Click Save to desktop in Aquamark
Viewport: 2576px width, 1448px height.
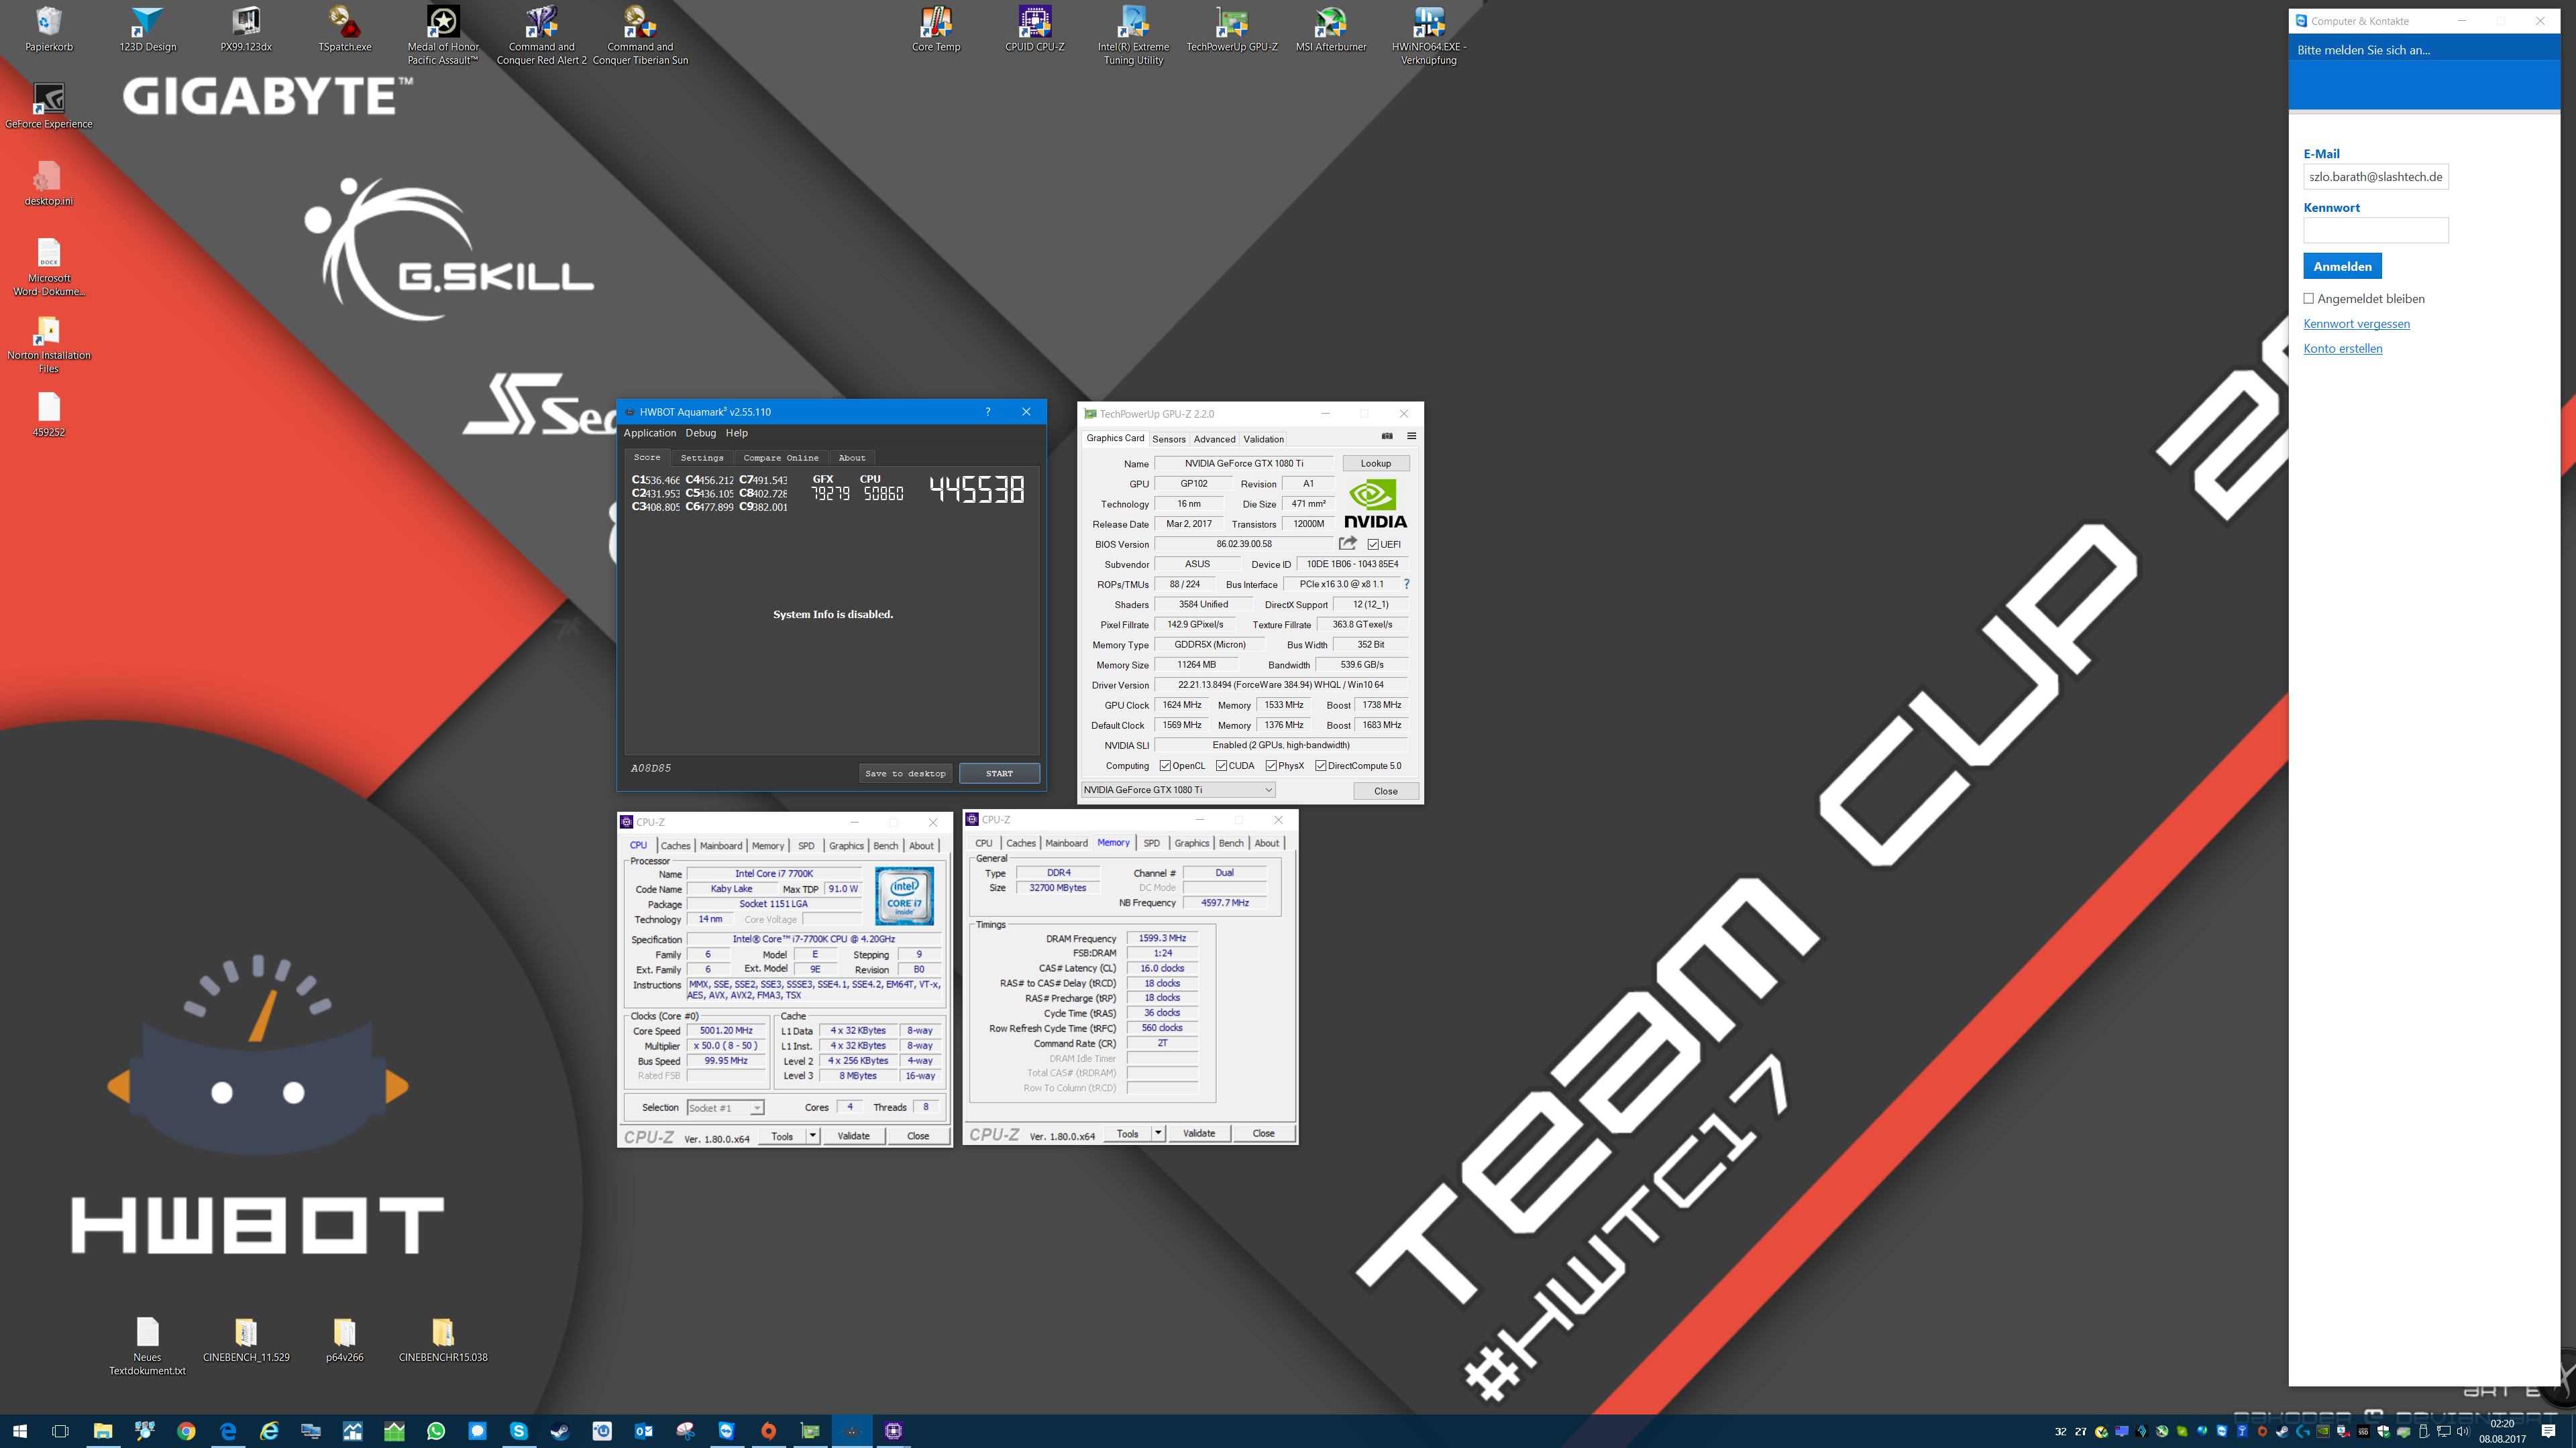coord(905,772)
